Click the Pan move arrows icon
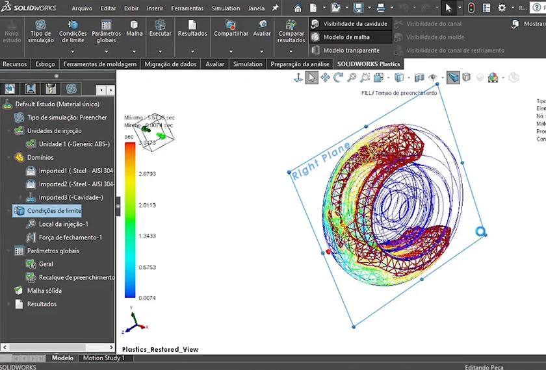The width and height of the screenshot is (546, 370). [325, 77]
